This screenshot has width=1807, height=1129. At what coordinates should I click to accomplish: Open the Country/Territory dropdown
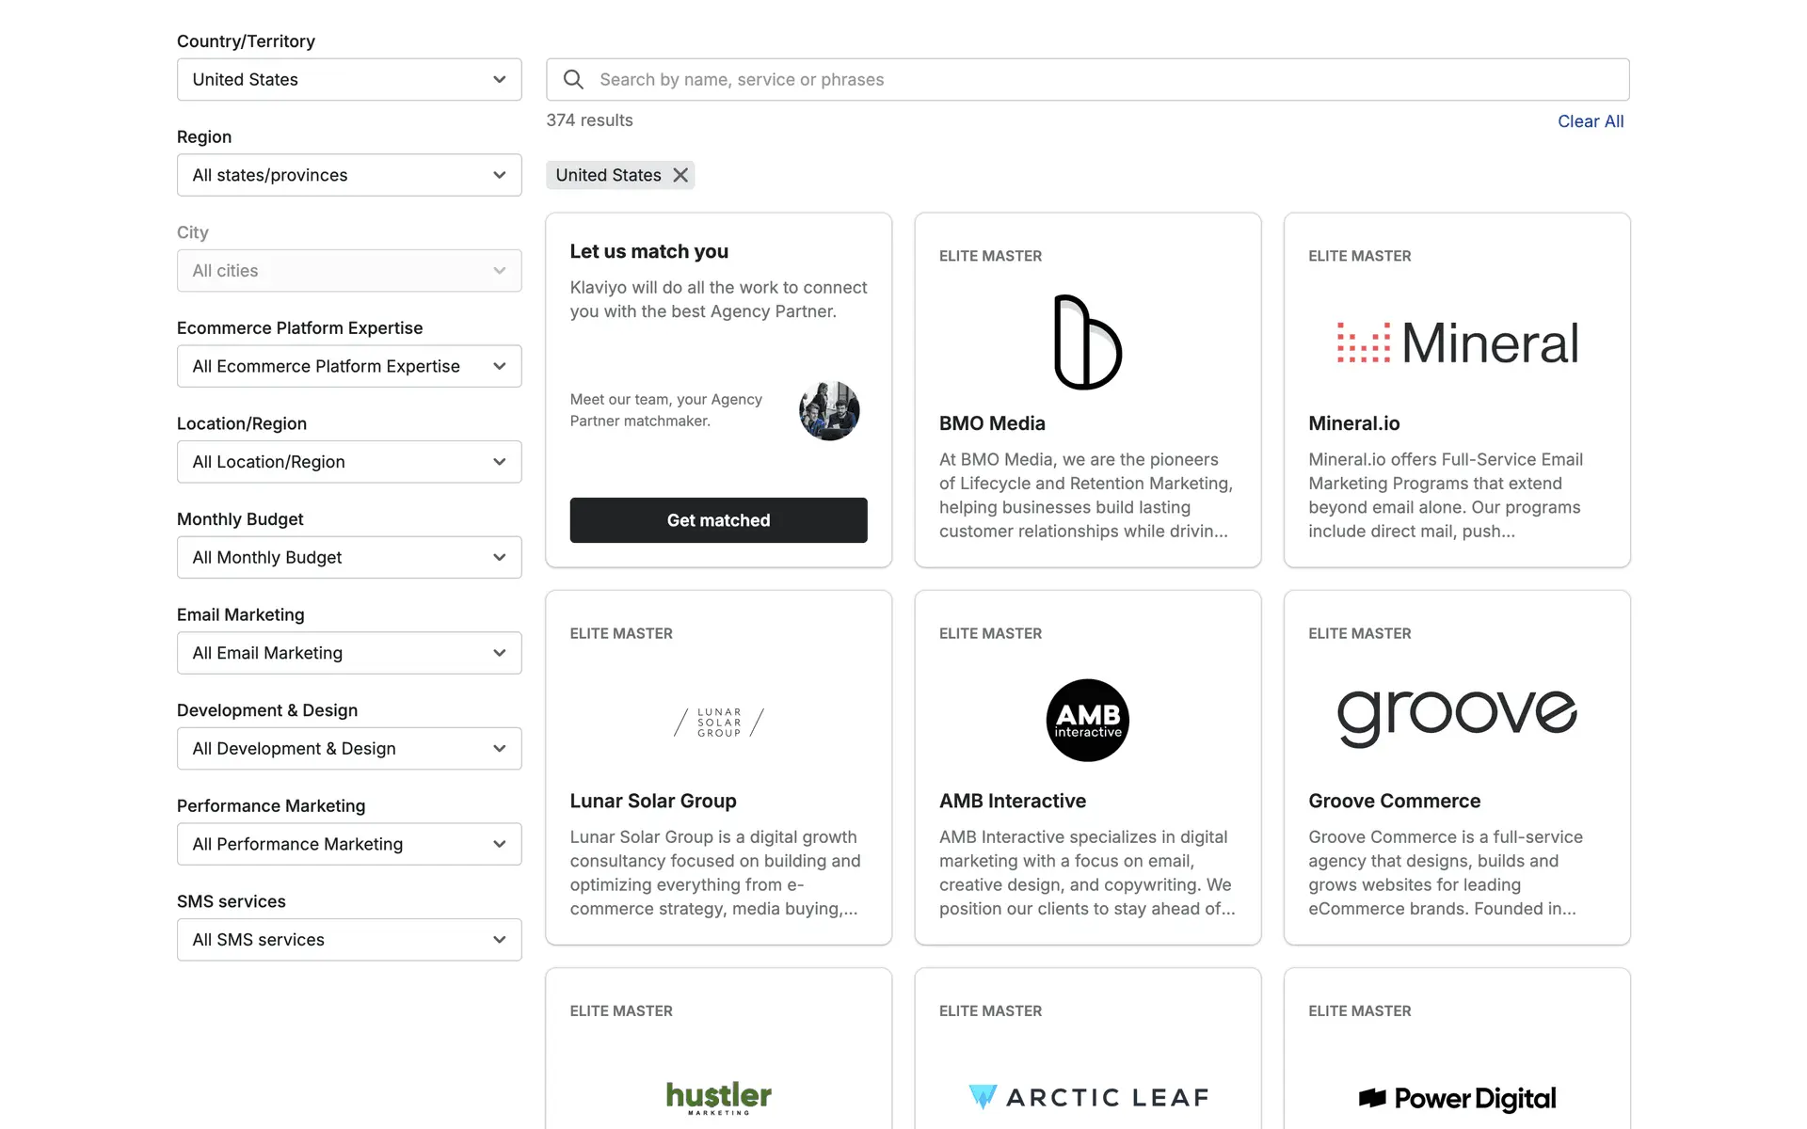click(x=349, y=80)
